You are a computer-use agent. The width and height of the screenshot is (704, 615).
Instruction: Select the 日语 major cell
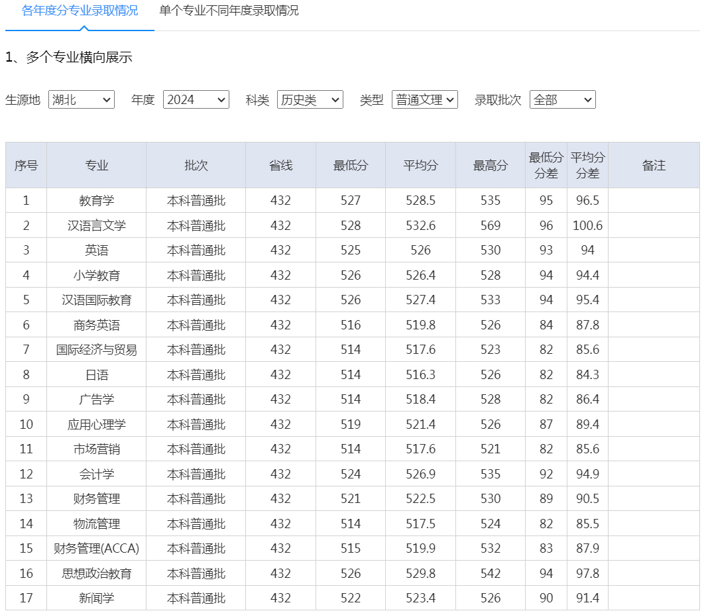point(97,375)
